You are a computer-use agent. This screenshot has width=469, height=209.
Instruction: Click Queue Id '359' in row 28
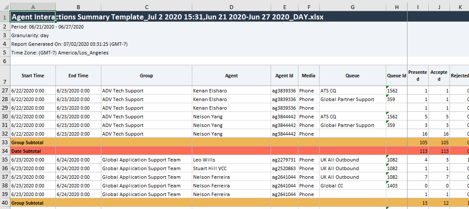(x=397, y=99)
